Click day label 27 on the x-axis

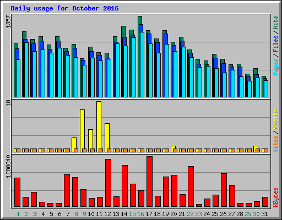tap(231, 214)
